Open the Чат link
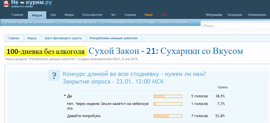Viewport: 270px width, 123px height. point(113,15)
